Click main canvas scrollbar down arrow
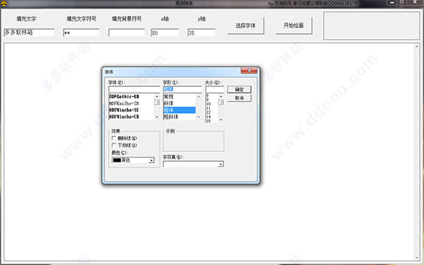Screen dimensions: 424x265 [417, 257]
